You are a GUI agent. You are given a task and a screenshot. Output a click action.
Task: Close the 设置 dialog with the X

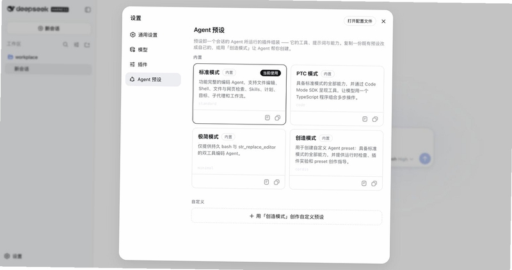point(383,21)
